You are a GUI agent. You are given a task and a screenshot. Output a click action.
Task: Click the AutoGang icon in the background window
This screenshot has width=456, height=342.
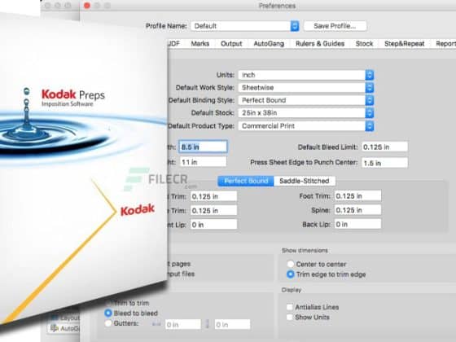pyautogui.click(x=54, y=328)
